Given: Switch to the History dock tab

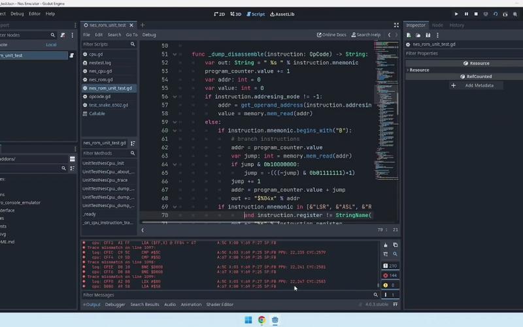Looking at the screenshot, I should click(456, 25).
